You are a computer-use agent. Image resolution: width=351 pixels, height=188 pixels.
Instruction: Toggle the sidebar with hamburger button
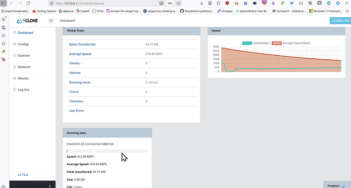pyautogui.click(x=51, y=20)
